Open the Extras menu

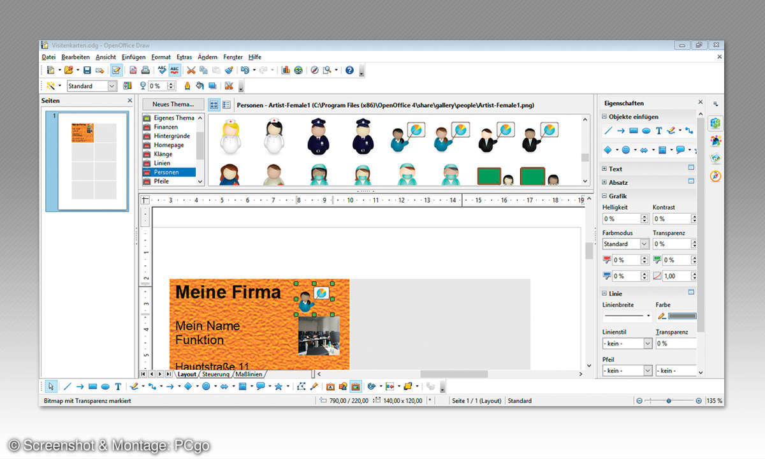[x=184, y=57]
